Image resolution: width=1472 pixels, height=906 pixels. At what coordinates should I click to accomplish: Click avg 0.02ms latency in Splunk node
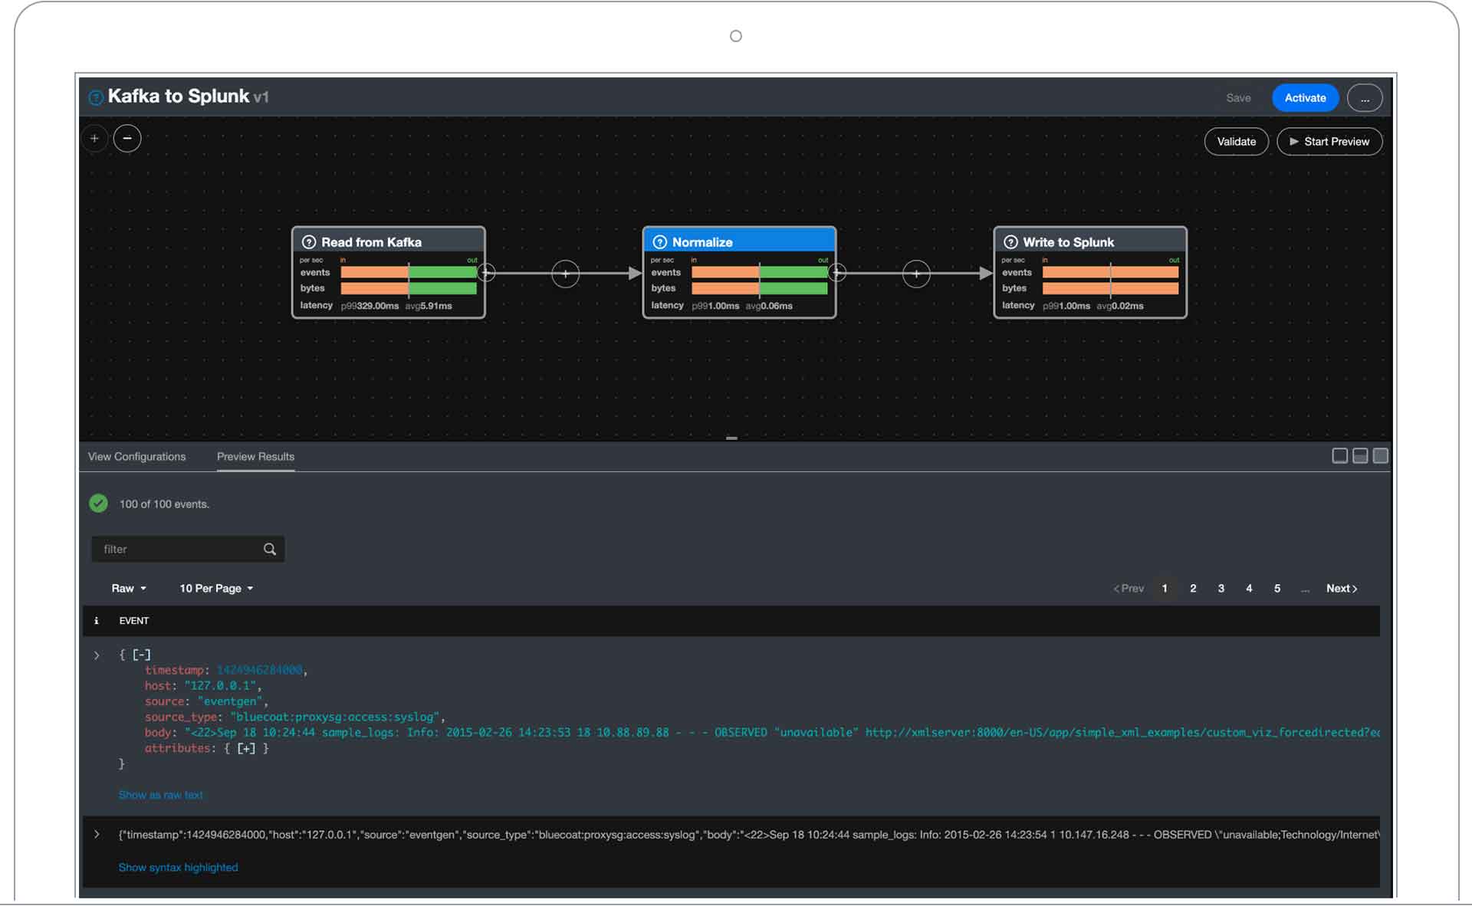pyautogui.click(x=1120, y=306)
